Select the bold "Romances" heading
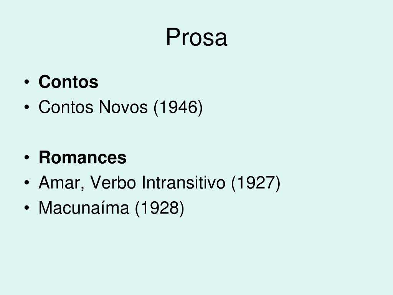The image size is (393, 295). tap(83, 157)
